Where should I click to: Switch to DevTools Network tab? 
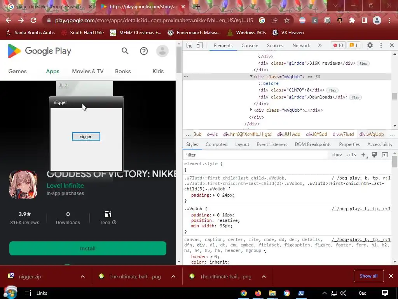(301, 46)
